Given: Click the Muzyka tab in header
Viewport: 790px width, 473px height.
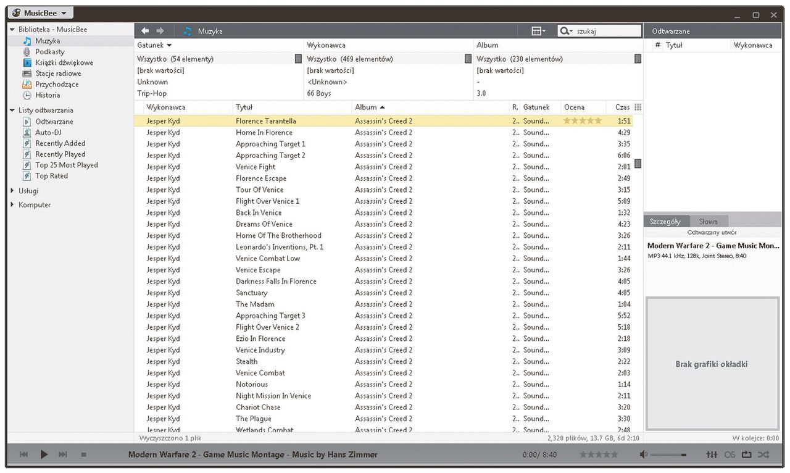Looking at the screenshot, I should tap(210, 31).
